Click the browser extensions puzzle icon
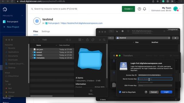The image size is (184, 103). click(x=172, y=1)
